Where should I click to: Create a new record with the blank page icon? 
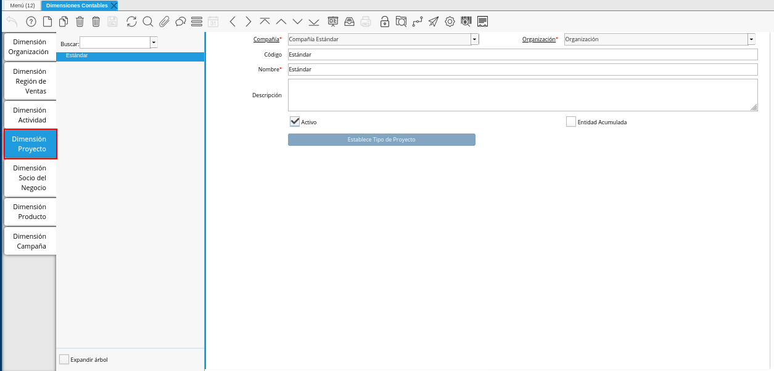47,22
